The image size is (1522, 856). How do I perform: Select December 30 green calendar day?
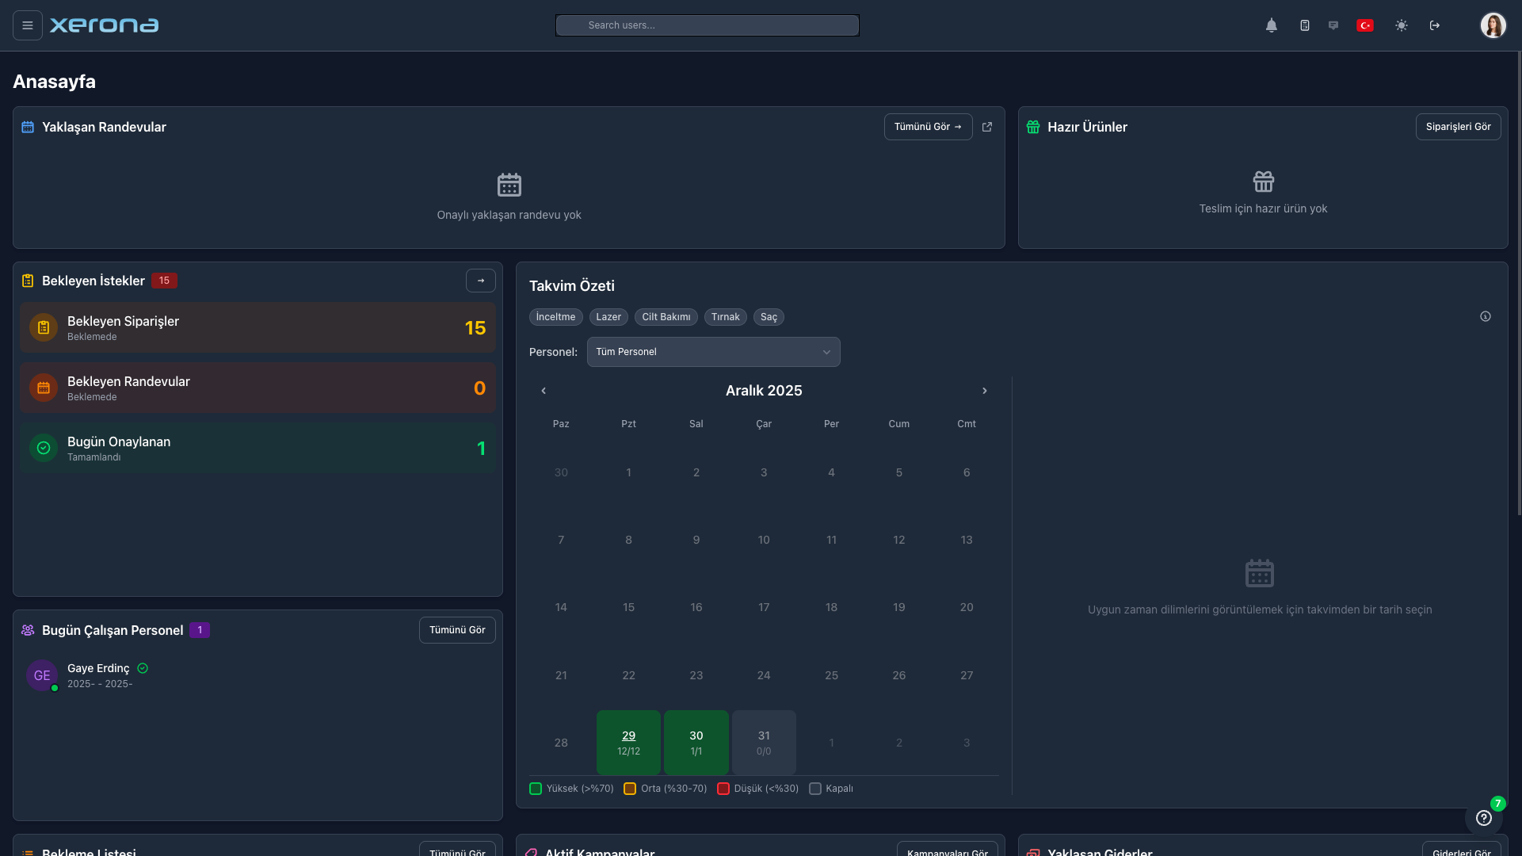pyautogui.click(x=696, y=742)
